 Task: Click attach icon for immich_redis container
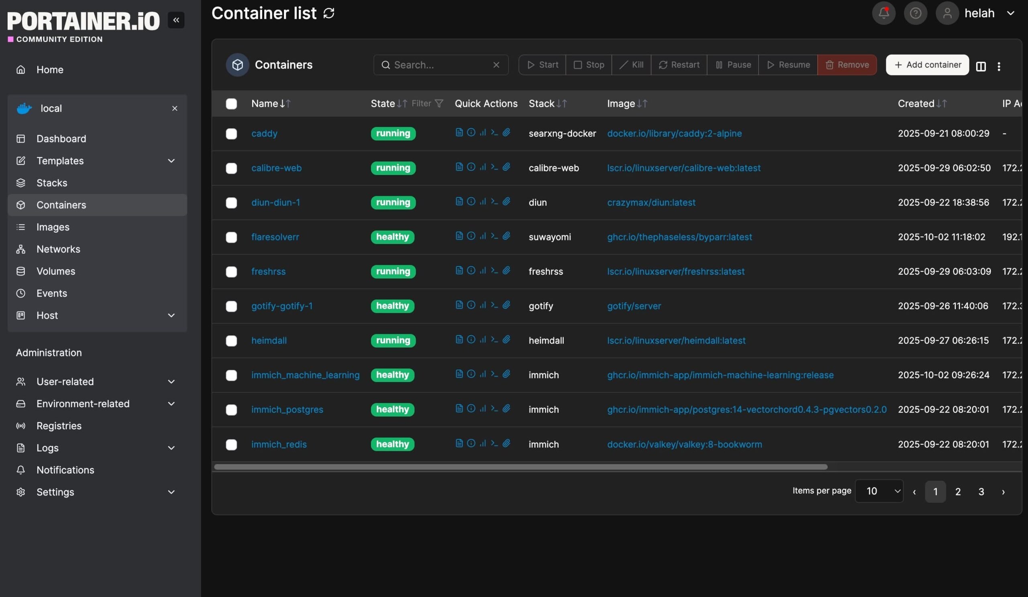coord(506,443)
